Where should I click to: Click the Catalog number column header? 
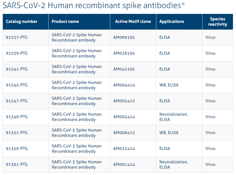22,21
